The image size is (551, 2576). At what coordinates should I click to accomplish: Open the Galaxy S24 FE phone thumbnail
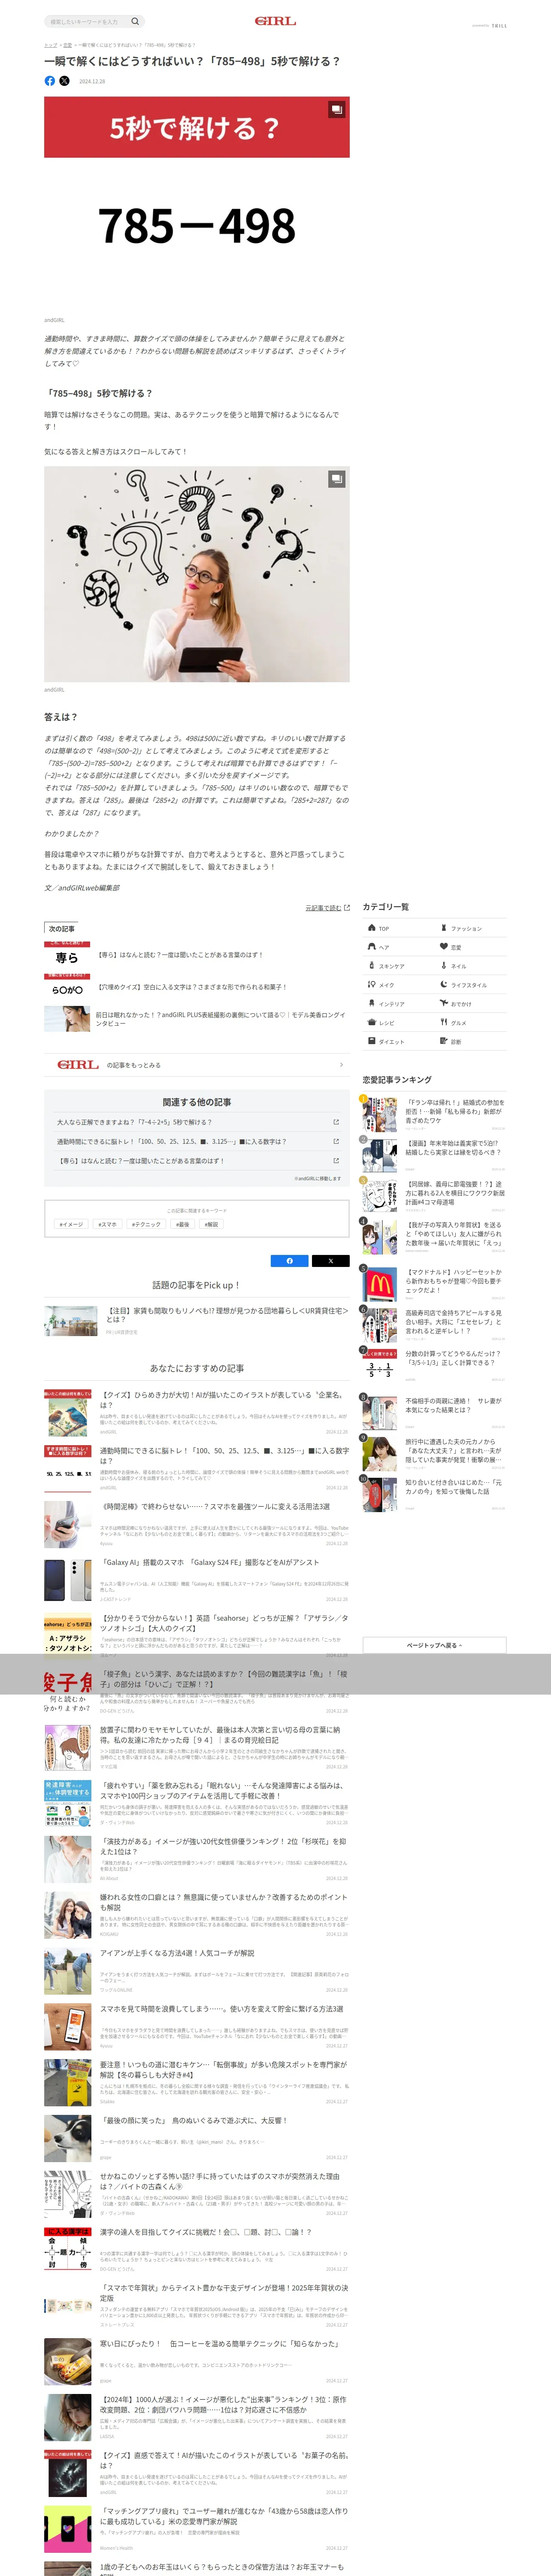(x=67, y=1580)
